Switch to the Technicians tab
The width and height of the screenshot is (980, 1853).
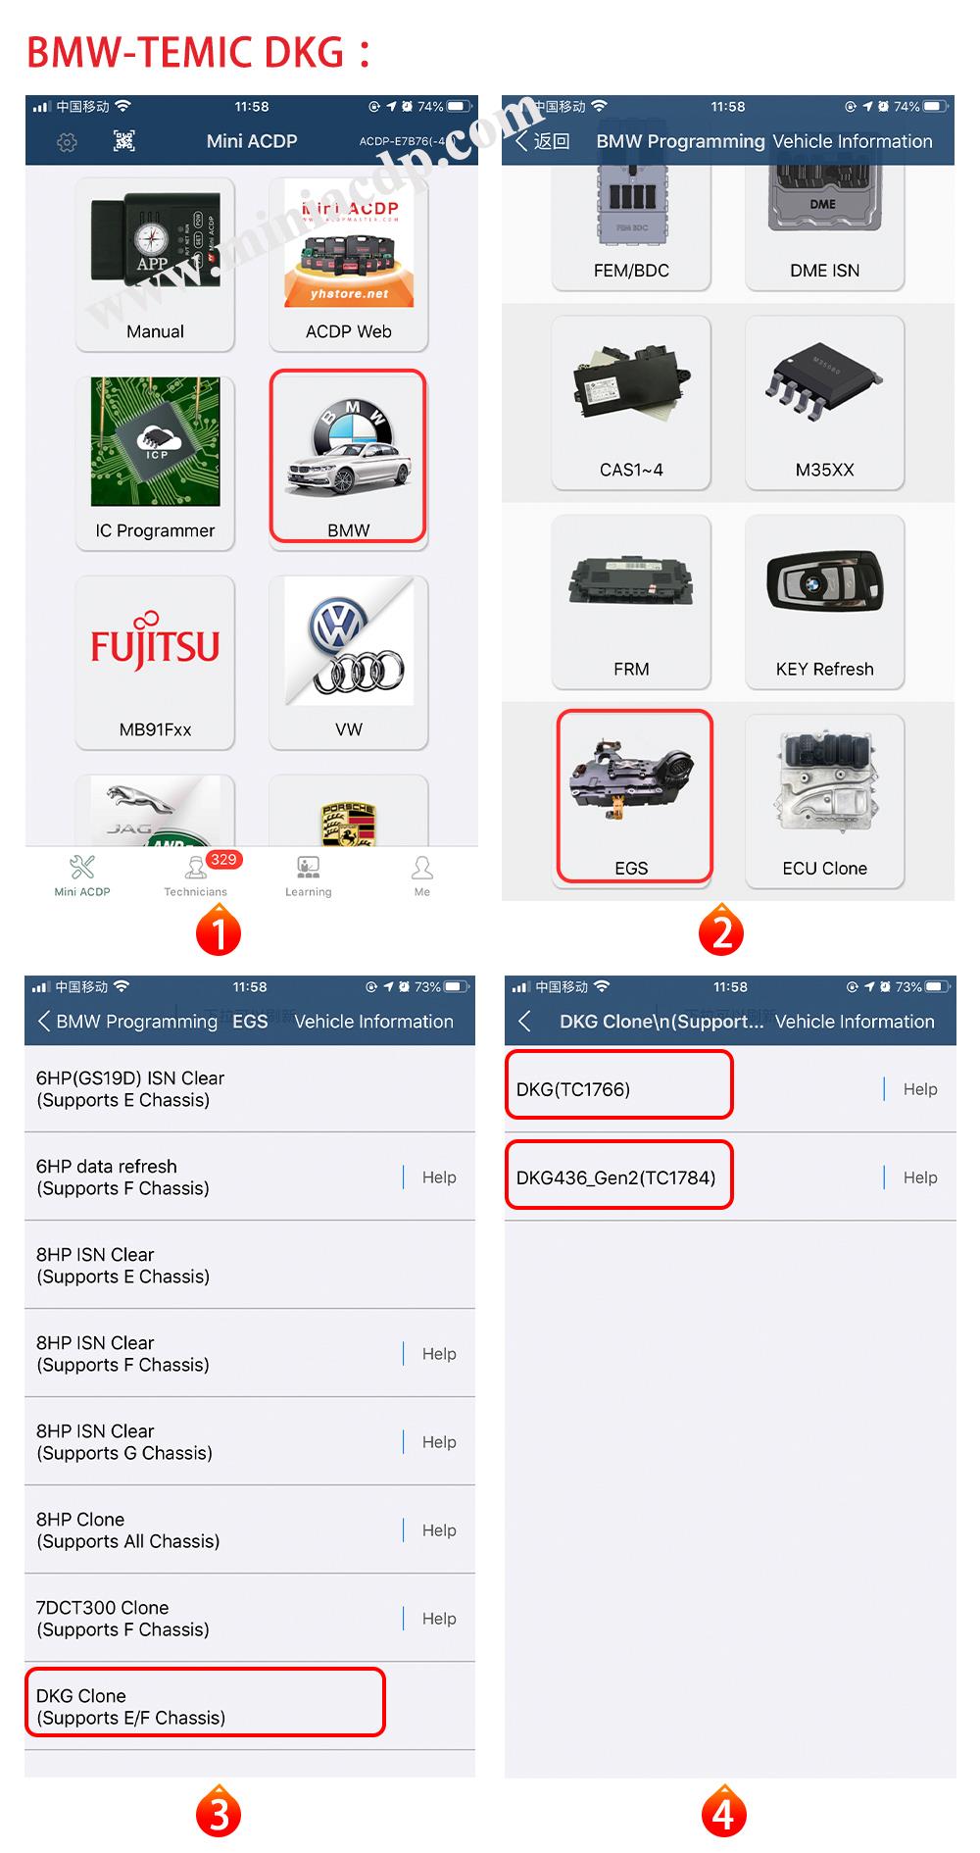point(196,876)
